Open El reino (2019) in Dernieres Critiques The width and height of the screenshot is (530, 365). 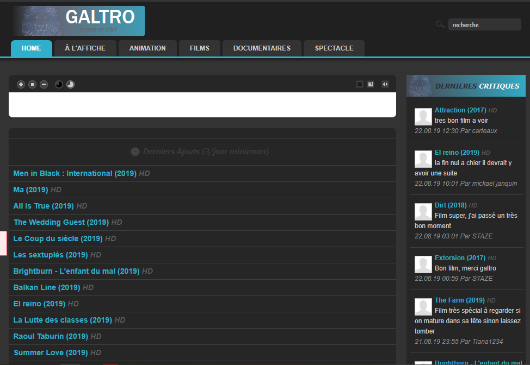457,153
